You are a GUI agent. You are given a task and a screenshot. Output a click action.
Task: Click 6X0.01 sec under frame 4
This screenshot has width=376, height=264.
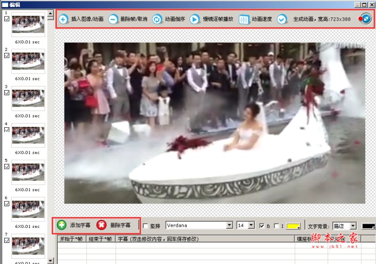click(x=27, y=153)
